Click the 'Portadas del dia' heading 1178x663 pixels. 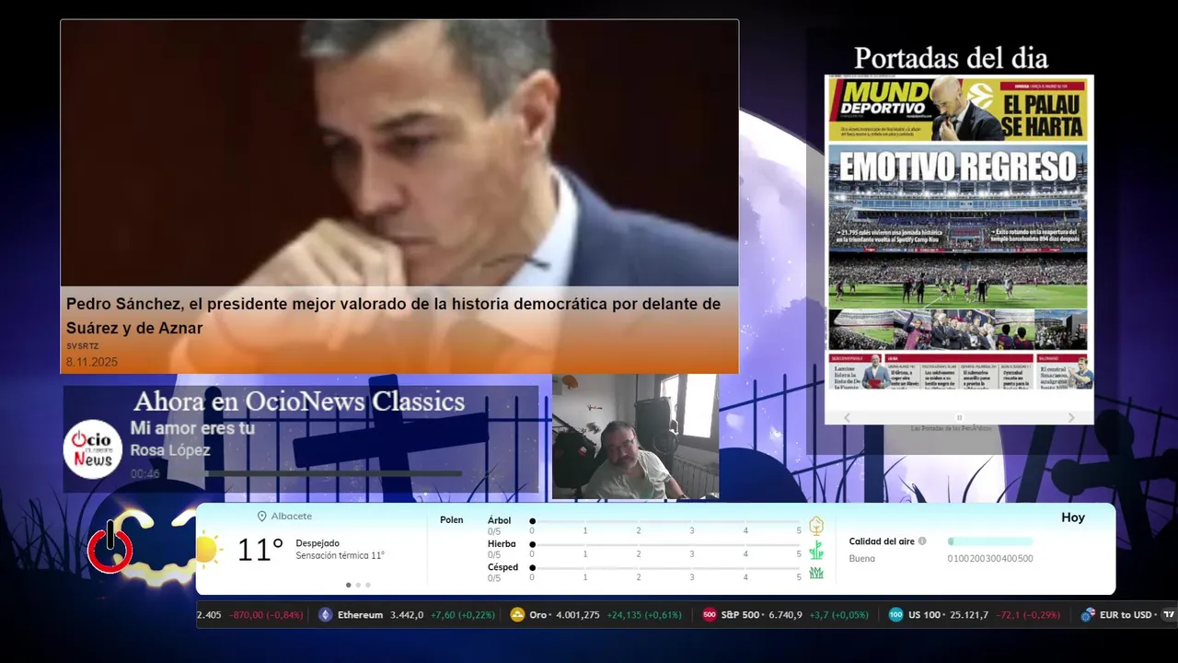click(951, 58)
